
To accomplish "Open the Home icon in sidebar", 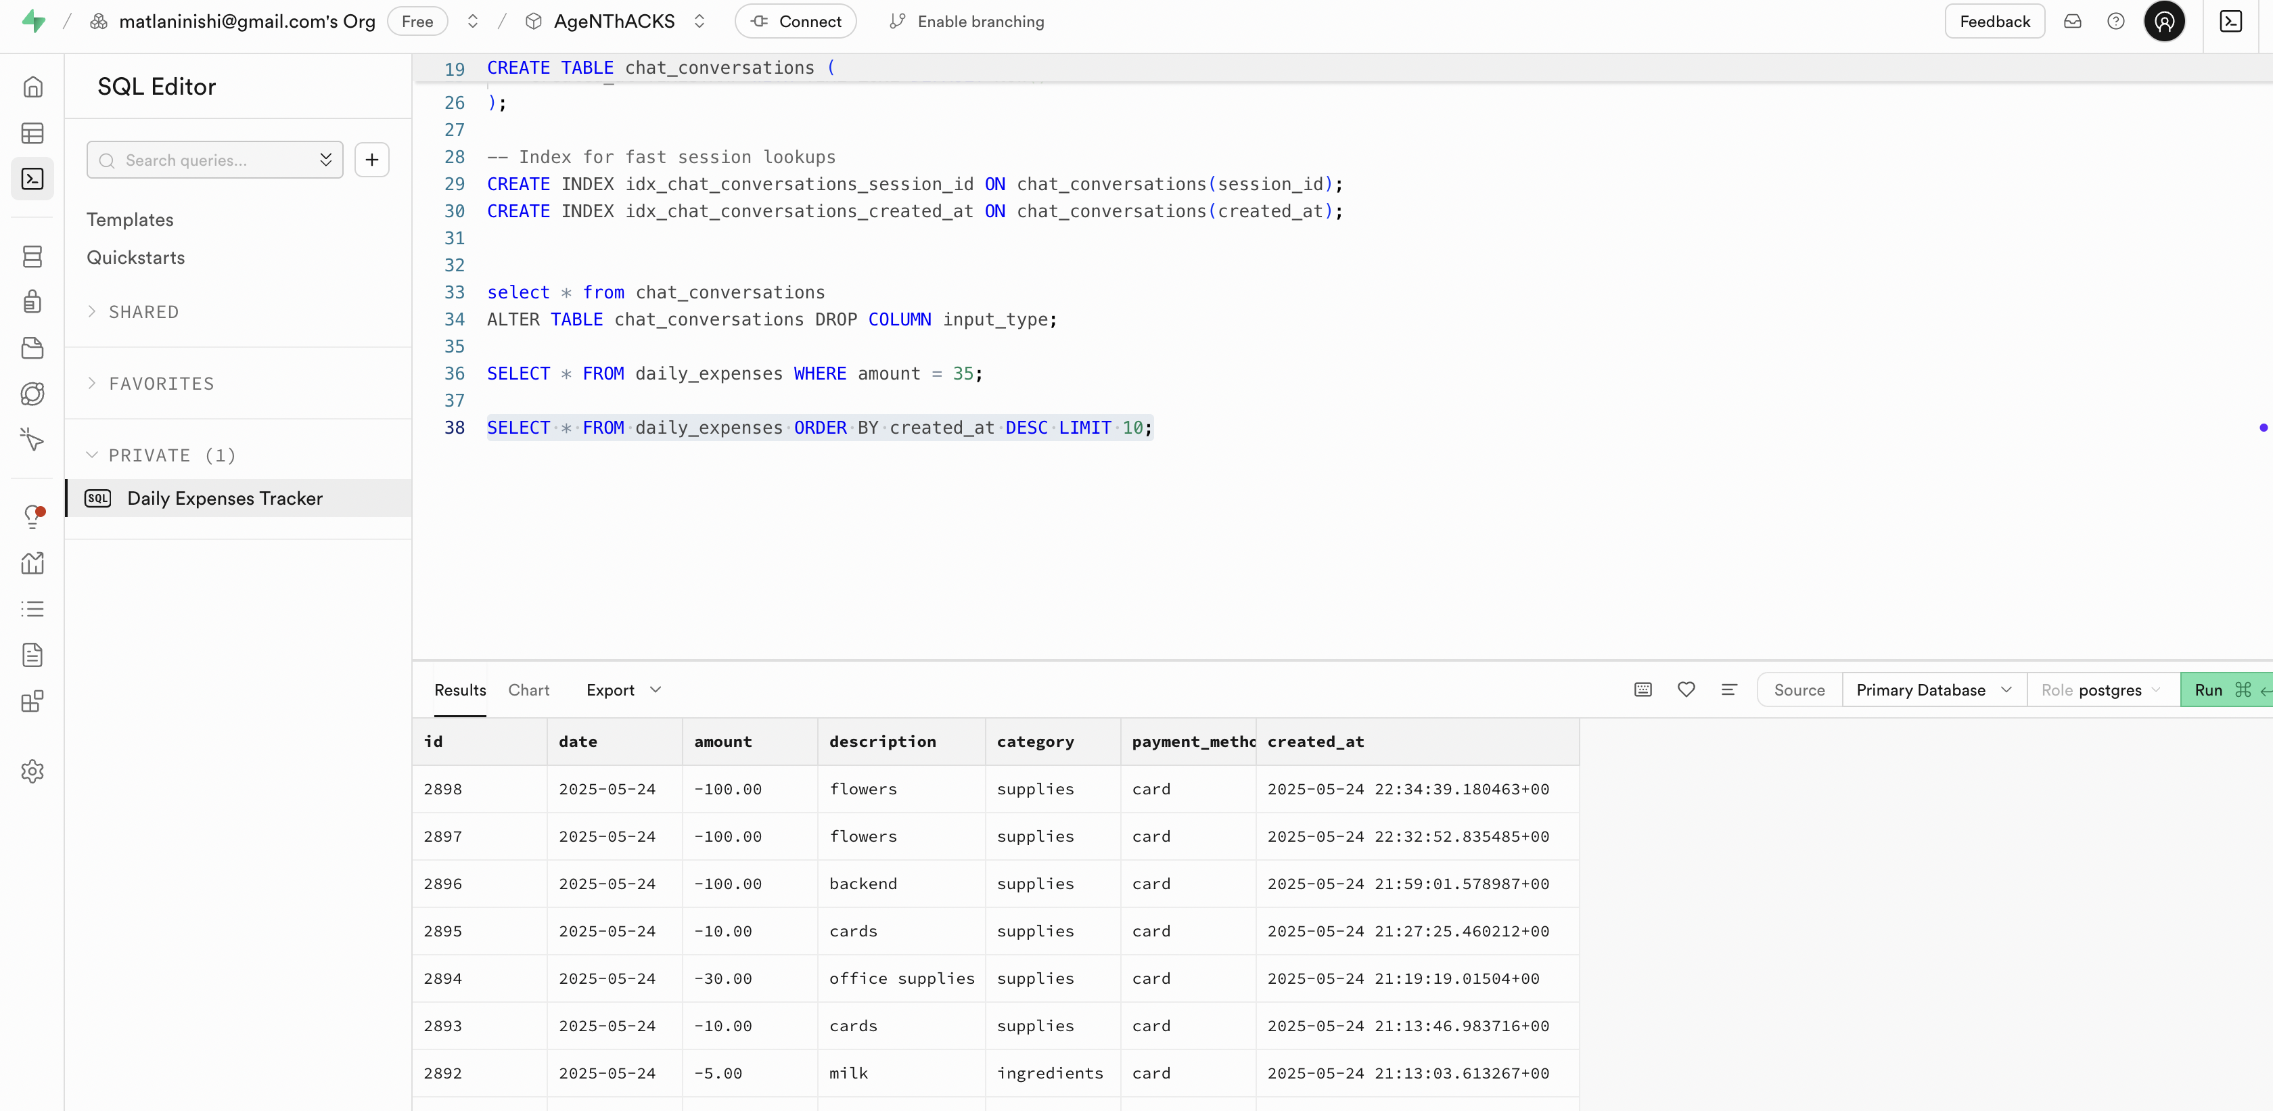I will click(x=32, y=87).
